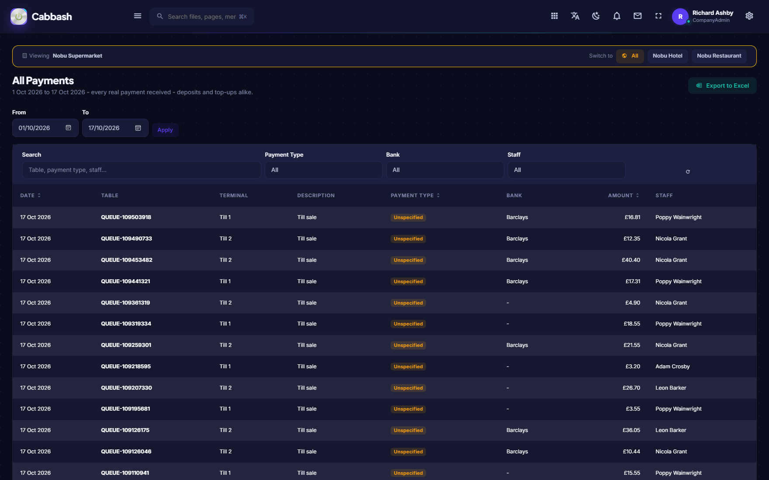Toggle the hamburger sidebar menu
Image resolution: width=769 pixels, height=480 pixels.
[x=138, y=16]
